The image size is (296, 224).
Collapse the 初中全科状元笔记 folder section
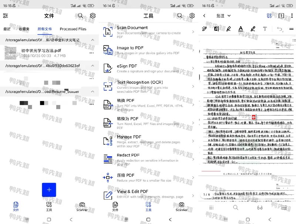[92, 40]
